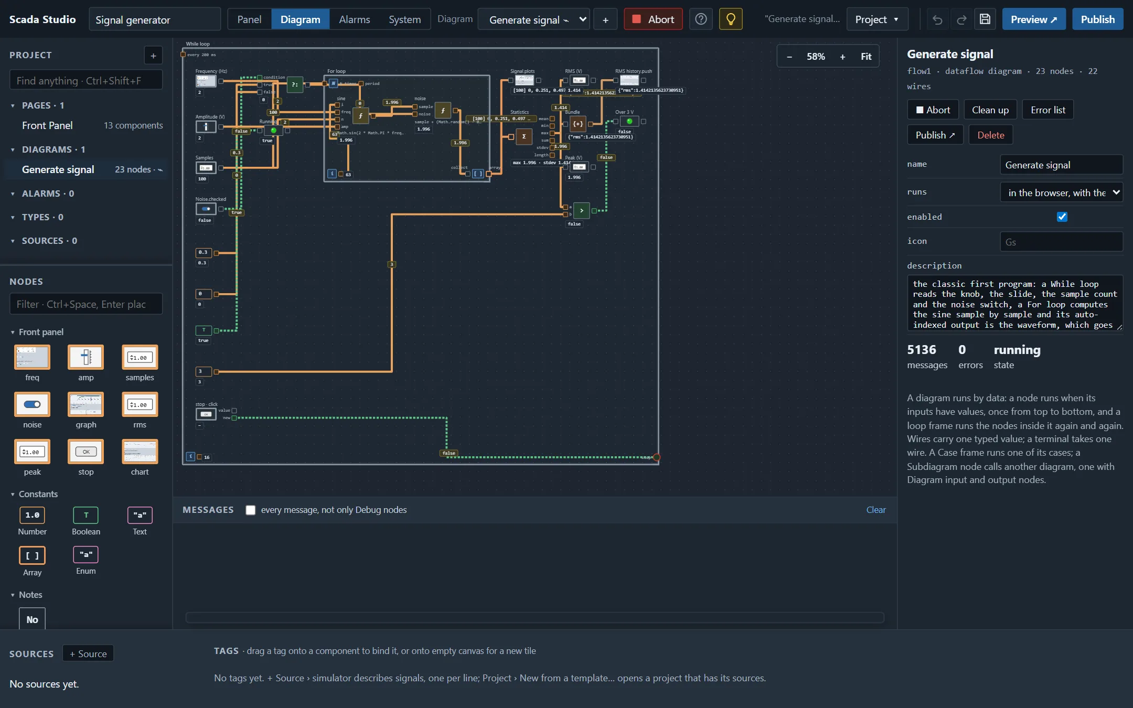
Task: Click the messages horizontal scrollbar
Action: [535, 617]
